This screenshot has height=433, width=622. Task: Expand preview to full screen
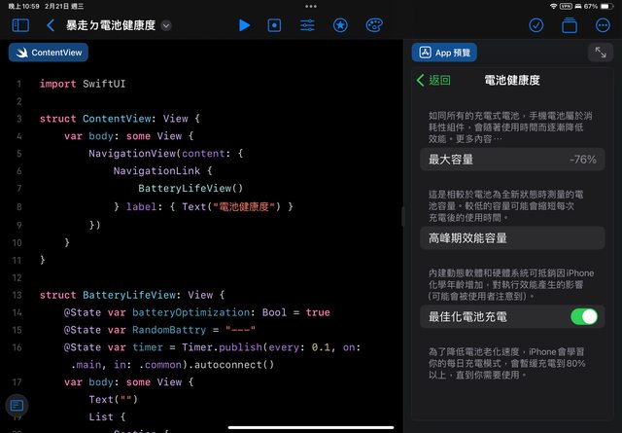click(x=599, y=53)
